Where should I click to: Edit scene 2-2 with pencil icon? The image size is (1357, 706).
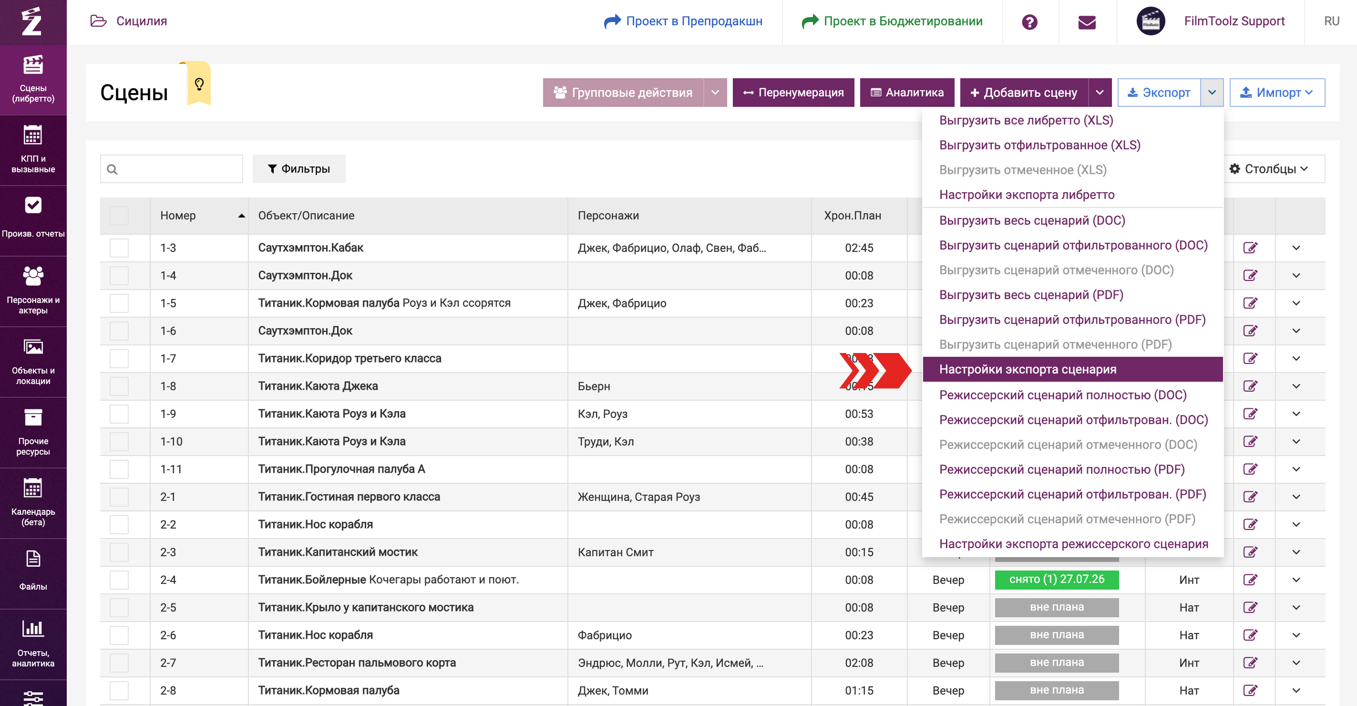coord(1250,524)
